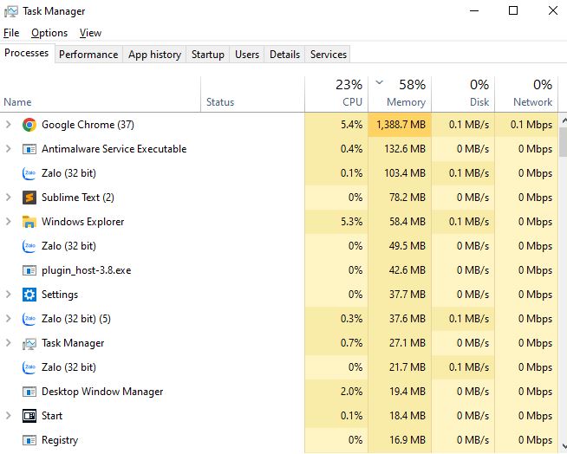This screenshot has width=567, height=454.
Task: Expand the Task Manager process group
Action: (9, 343)
